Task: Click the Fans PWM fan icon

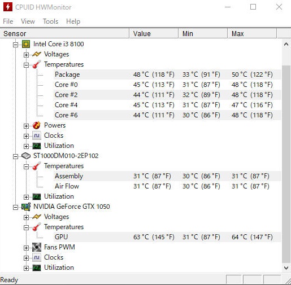Action: tap(37, 247)
